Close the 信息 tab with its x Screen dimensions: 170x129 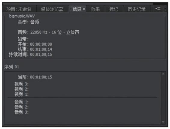(84, 9)
